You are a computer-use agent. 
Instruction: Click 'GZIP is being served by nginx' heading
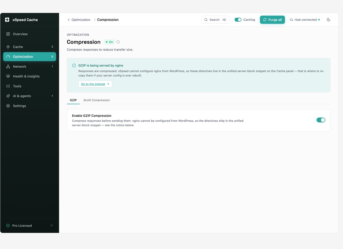(x=101, y=66)
